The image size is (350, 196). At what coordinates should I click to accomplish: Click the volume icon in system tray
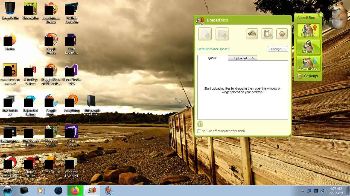[322, 191]
